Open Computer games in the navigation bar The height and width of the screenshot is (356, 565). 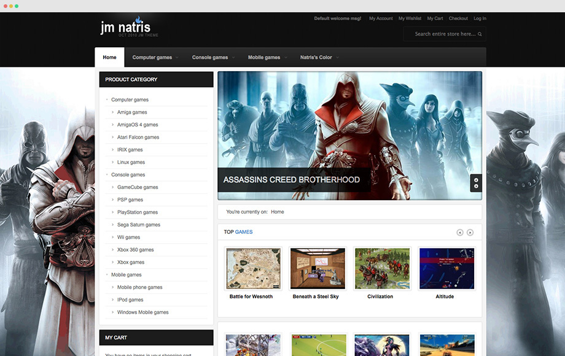point(152,57)
